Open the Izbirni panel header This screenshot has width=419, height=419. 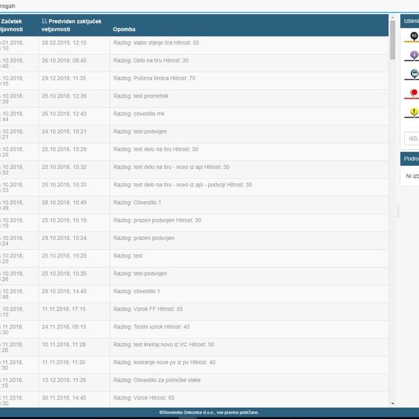(x=411, y=21)
